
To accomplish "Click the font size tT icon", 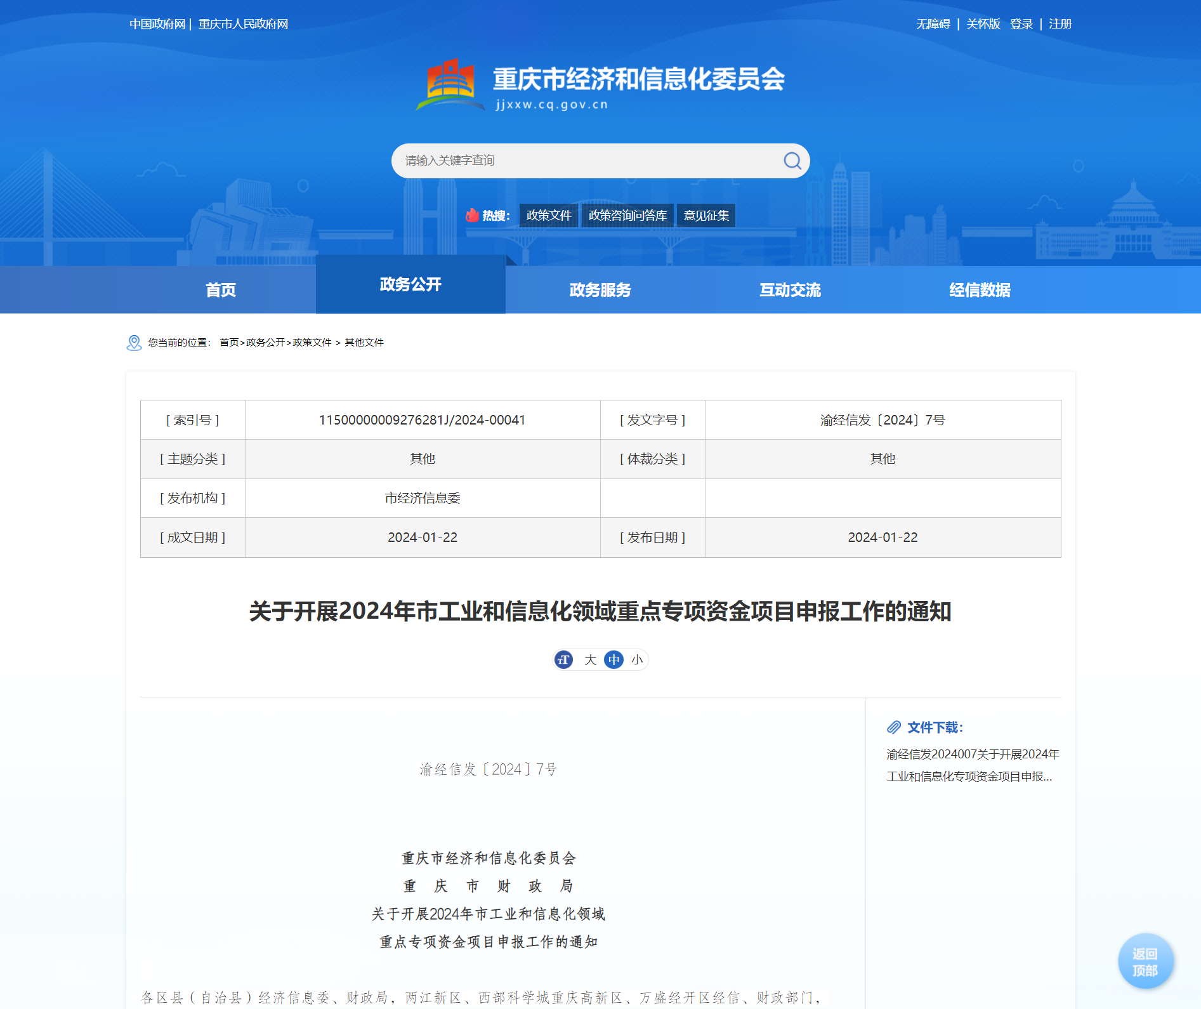I will pyautogui.click(x=563, y=660).
